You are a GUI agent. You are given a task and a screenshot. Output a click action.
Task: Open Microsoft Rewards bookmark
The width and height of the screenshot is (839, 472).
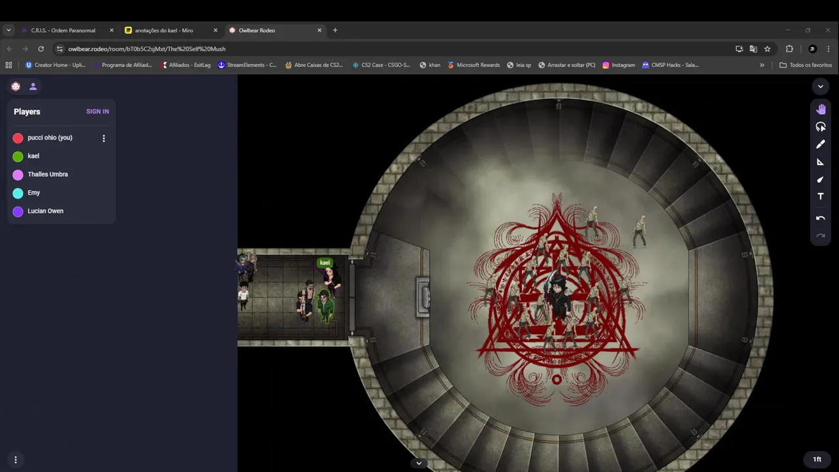click(x=473, y=65)
